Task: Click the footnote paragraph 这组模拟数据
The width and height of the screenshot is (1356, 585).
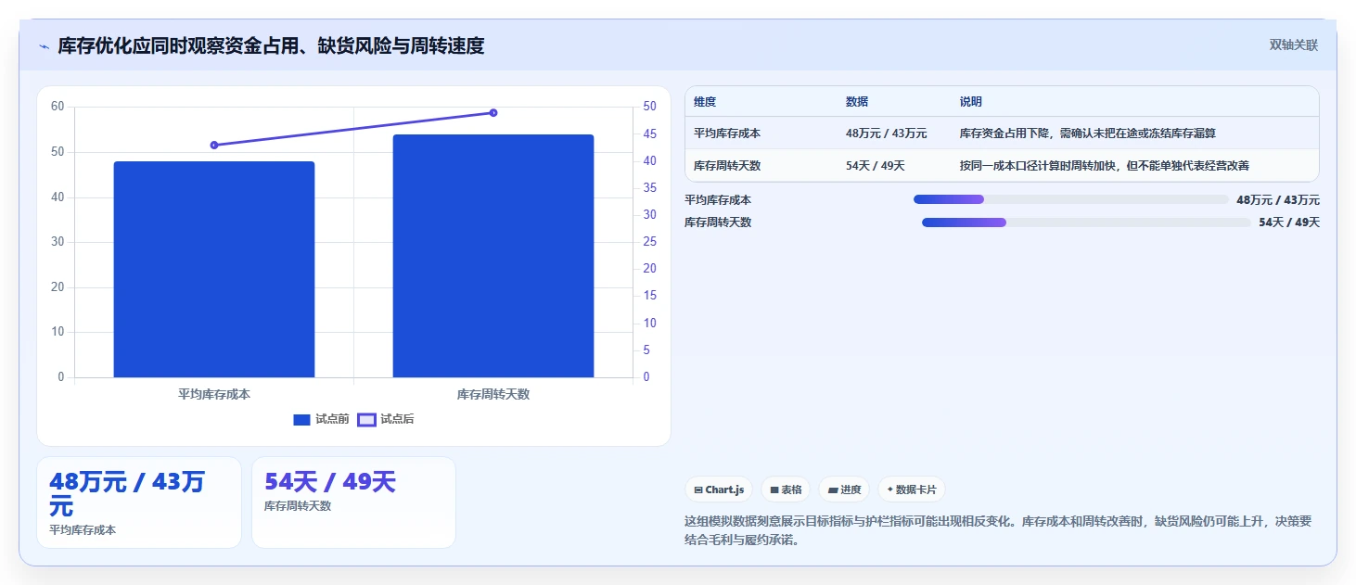Action: [x=998, y=530]
